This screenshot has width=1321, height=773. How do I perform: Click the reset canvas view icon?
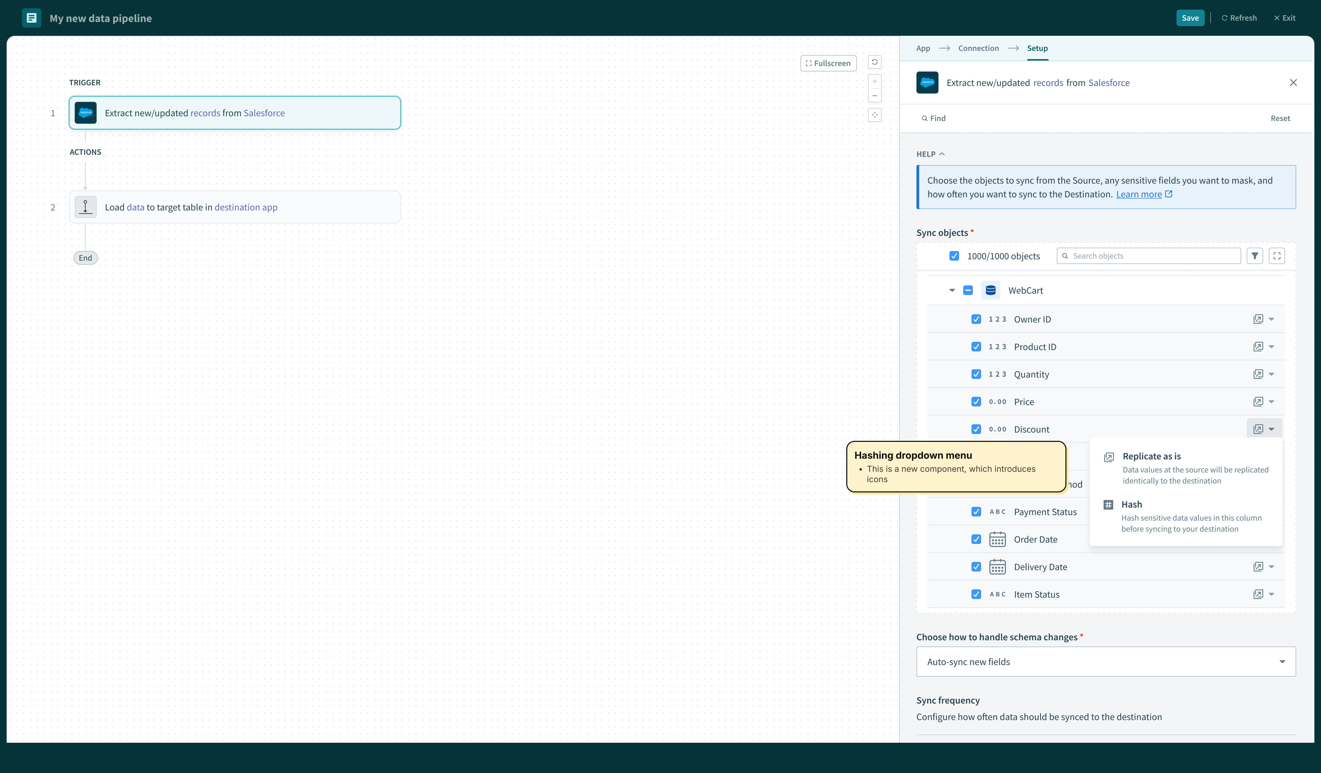point(874,62)
